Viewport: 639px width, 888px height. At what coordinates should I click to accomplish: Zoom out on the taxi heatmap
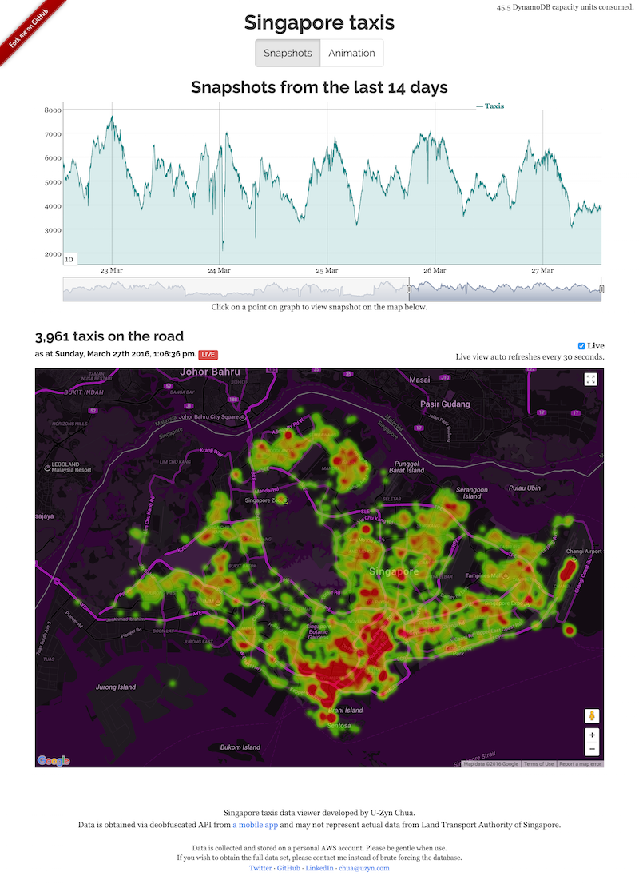click(x=592, y=749)
